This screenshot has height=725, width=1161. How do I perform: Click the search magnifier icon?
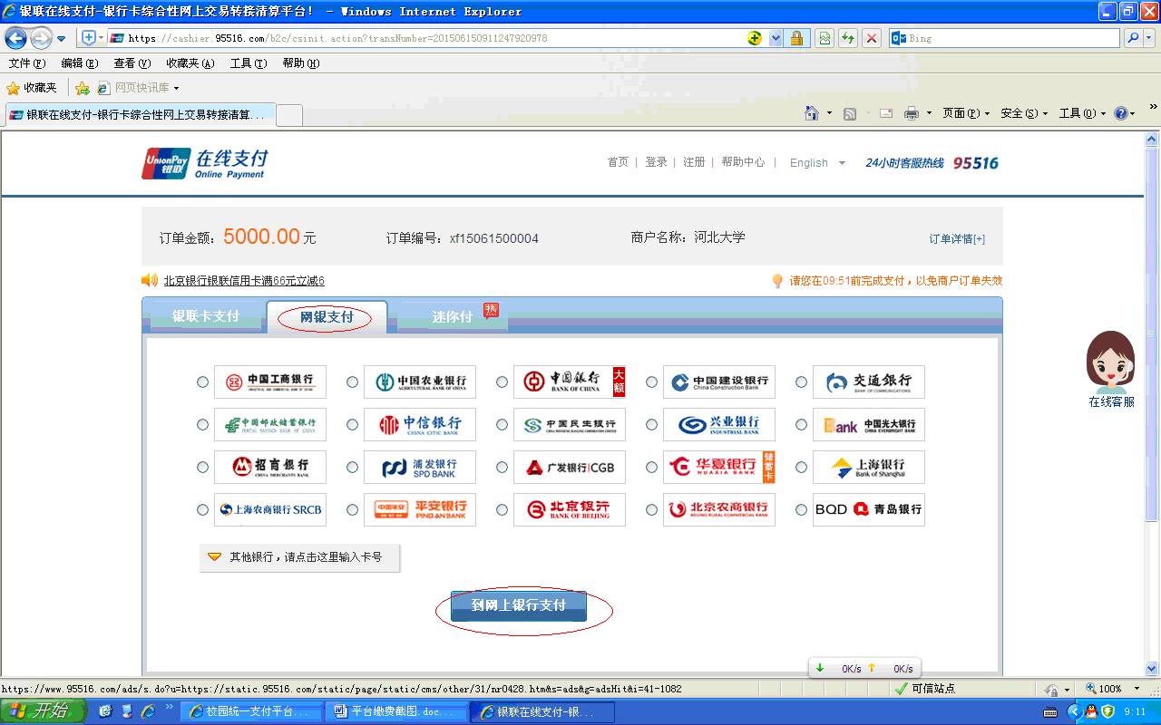[1132, 38]
